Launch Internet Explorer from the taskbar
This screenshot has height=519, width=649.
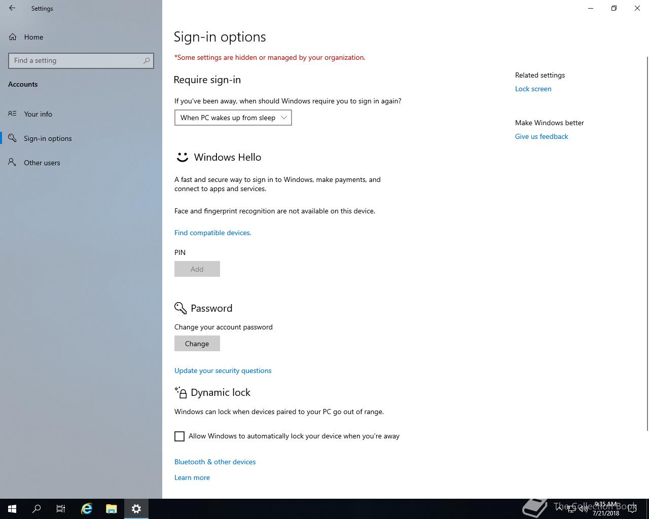click(x=87, y=509)
